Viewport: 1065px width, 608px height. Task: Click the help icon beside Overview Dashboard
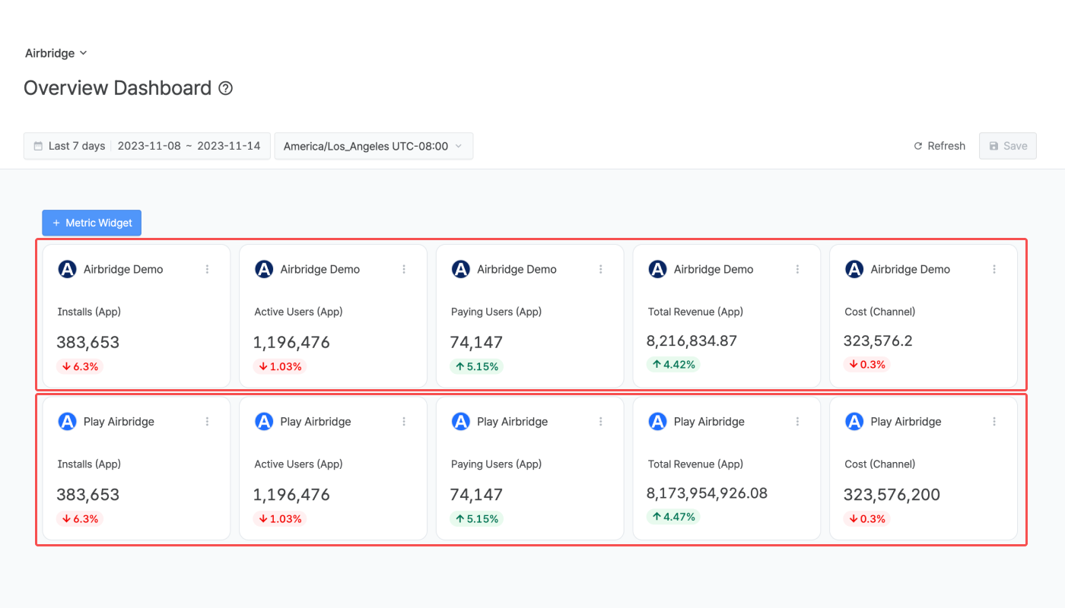(x=226, y=88)
